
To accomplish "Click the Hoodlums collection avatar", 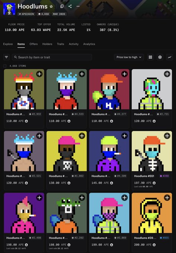I will tap(9, 9).
